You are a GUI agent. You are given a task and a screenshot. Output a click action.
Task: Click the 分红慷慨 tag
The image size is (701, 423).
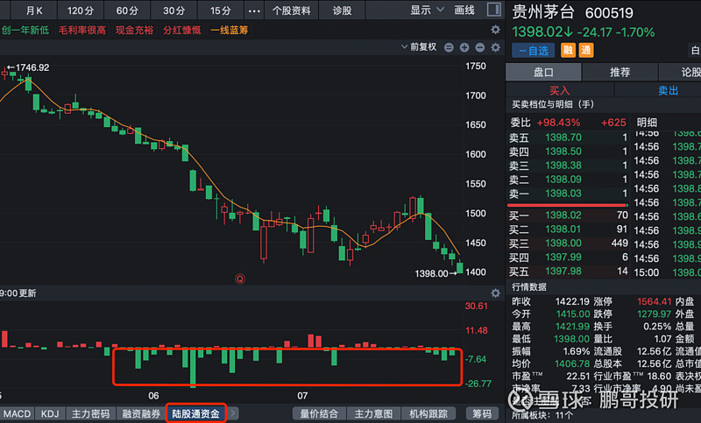tap(181, 30)
